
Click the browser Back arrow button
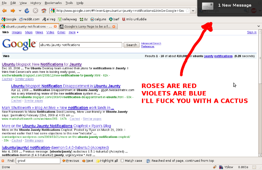pyautogui.click(x=4, y=11)
